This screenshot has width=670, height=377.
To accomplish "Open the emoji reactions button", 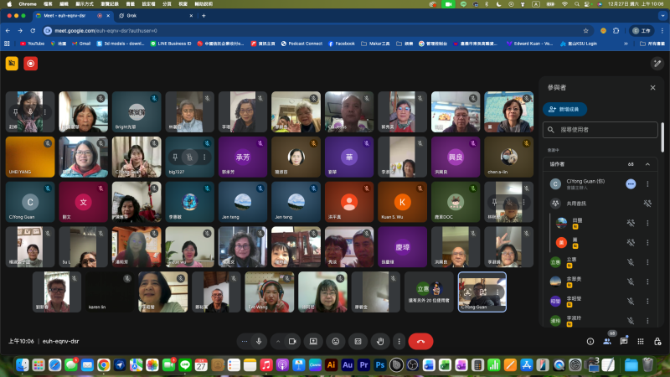I will [x=336, y=341].
